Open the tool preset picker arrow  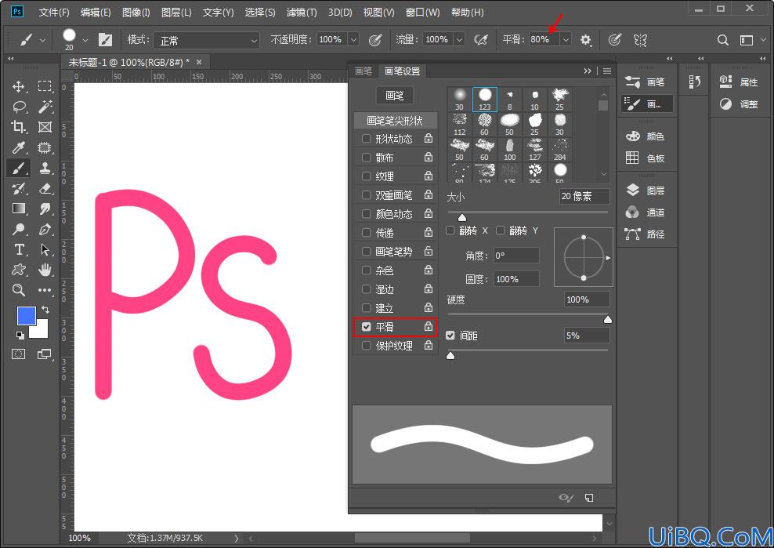[x=42, y=40]
